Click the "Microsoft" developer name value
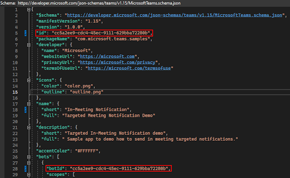The height and width of the screenshot is (178, 290). tap(76, 50)
